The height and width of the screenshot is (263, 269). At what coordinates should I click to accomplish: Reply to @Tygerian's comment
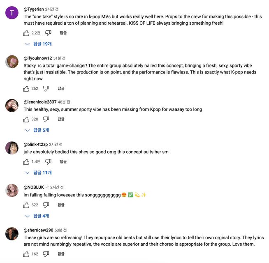tap(63, 33)
